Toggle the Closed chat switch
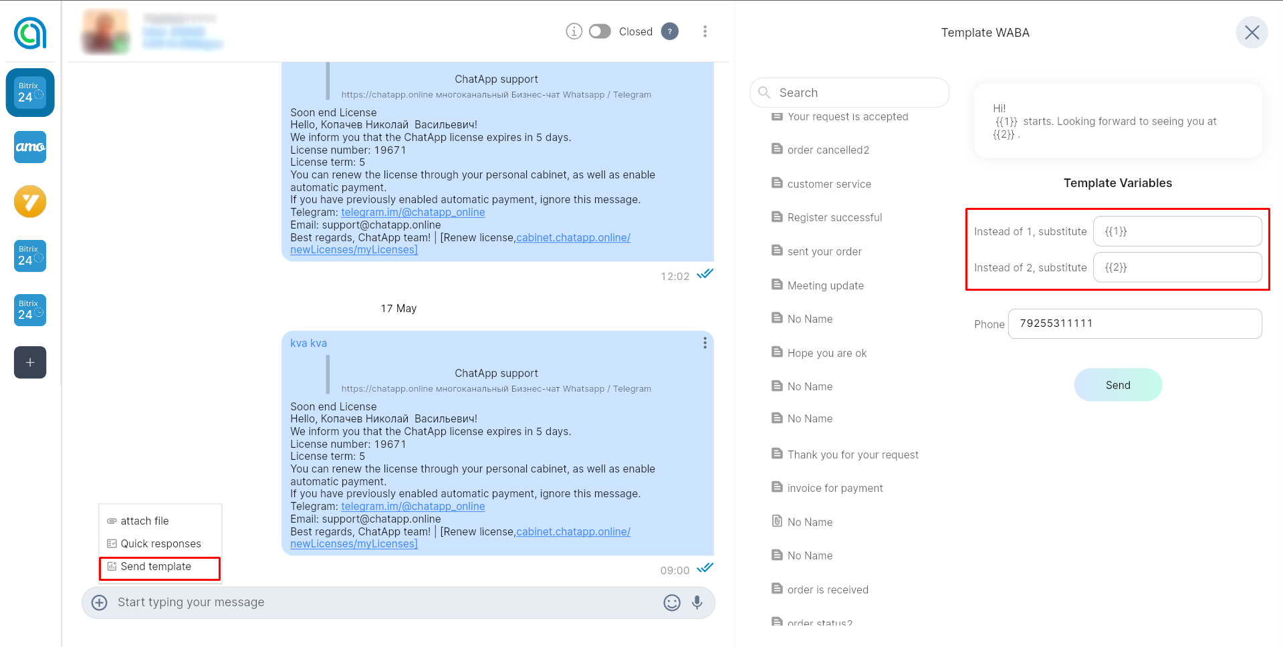This screenshot has height=647, width=1283. [600, 31]
